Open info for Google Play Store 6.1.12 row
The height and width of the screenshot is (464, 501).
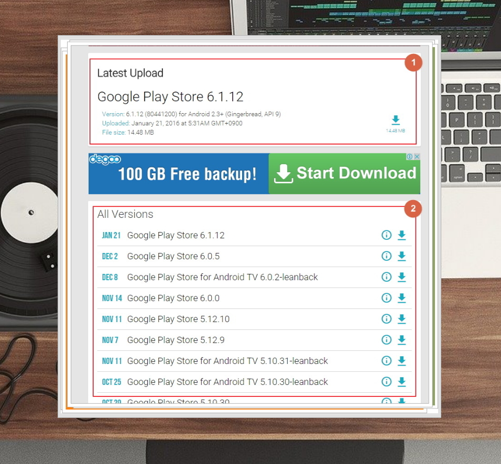pos(386,235)
